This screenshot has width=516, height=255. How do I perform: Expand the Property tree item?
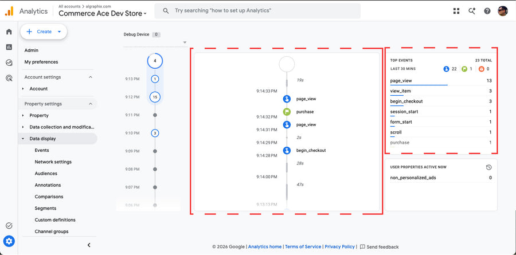23,116
